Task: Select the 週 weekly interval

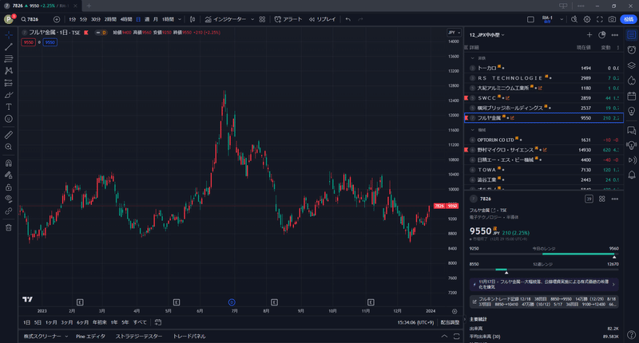Action: [x=147, y=19]
